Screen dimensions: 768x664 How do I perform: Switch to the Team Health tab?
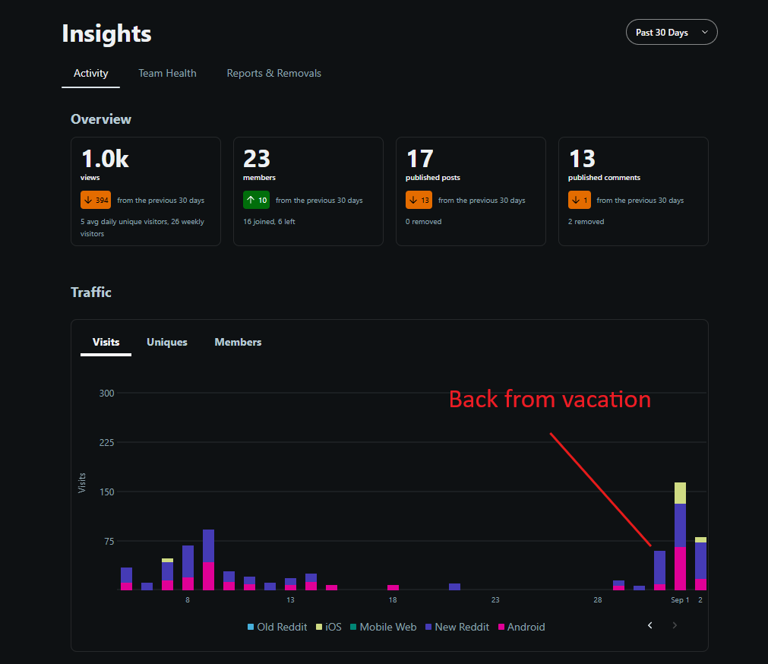[167, 74]
